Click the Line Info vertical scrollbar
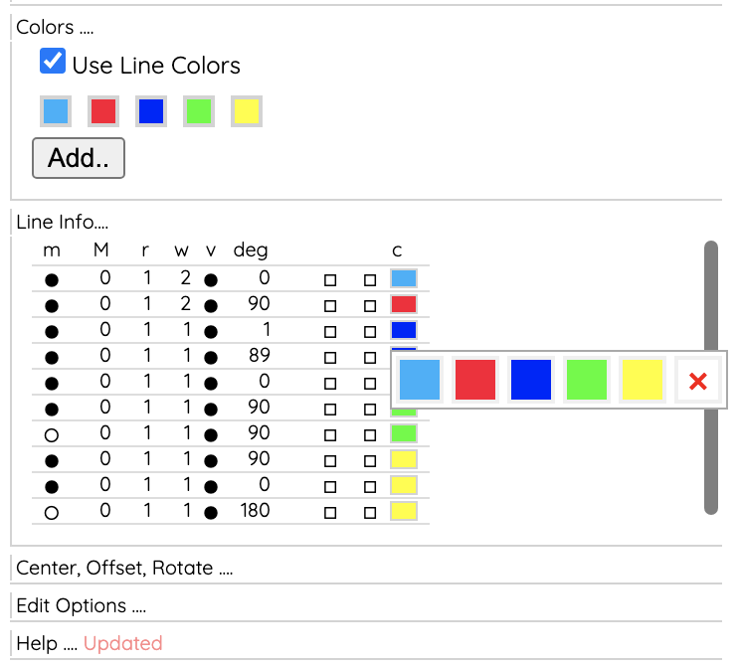 (x=711, y=378)
